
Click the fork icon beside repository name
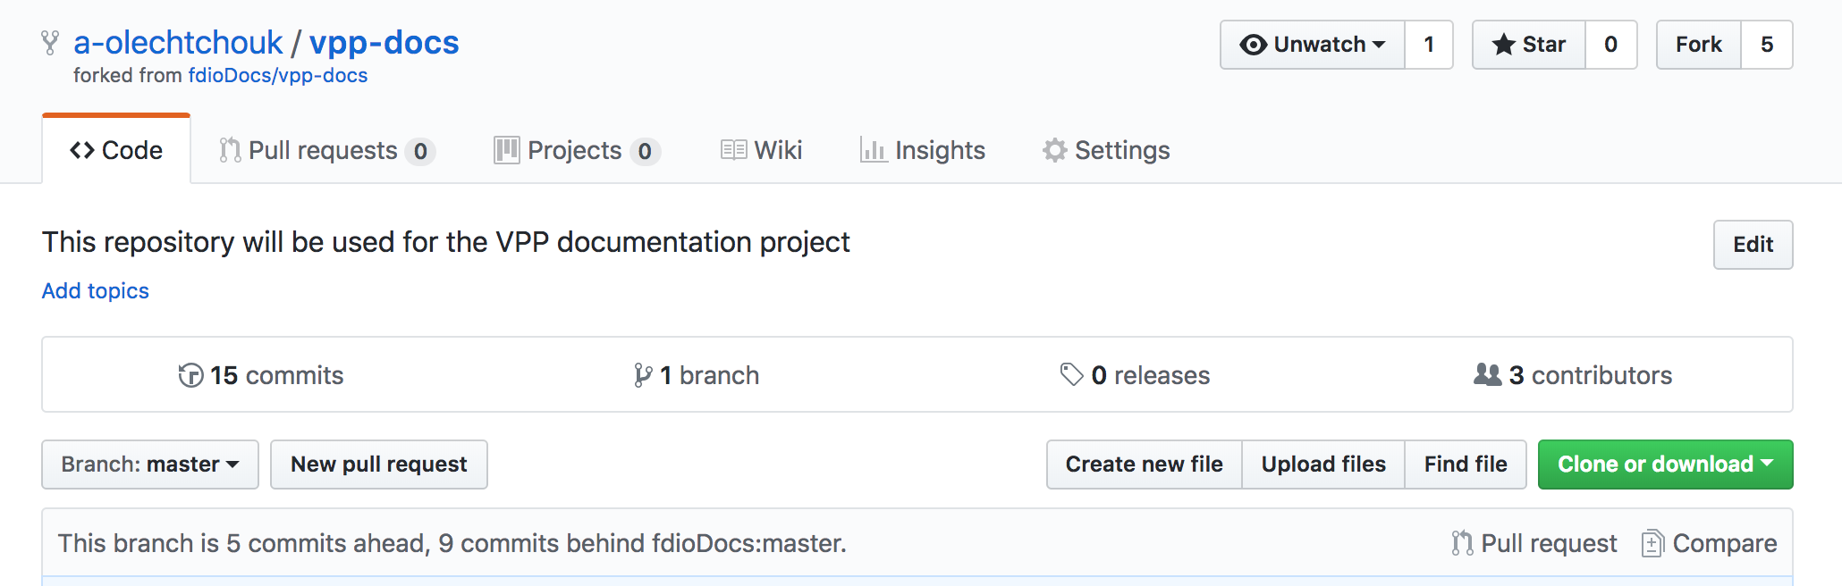point(50,43)
